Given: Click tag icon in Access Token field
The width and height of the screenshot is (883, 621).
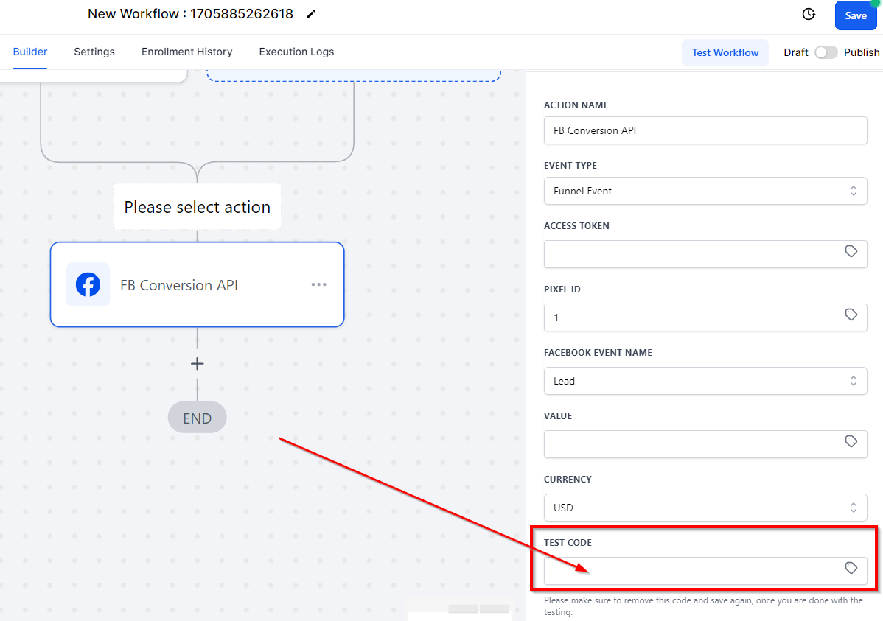Looking at the screenshot, I should (x=851, y=252).
